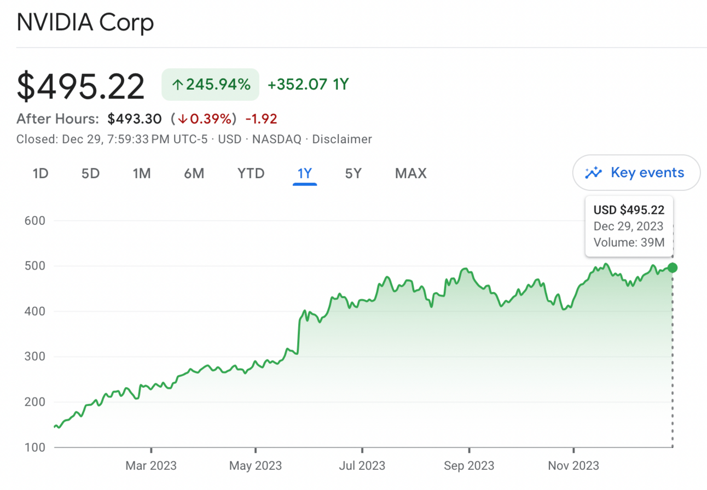Click the Dec 29, 2023 tooltip date
The image size is (707, 490).
628,226
